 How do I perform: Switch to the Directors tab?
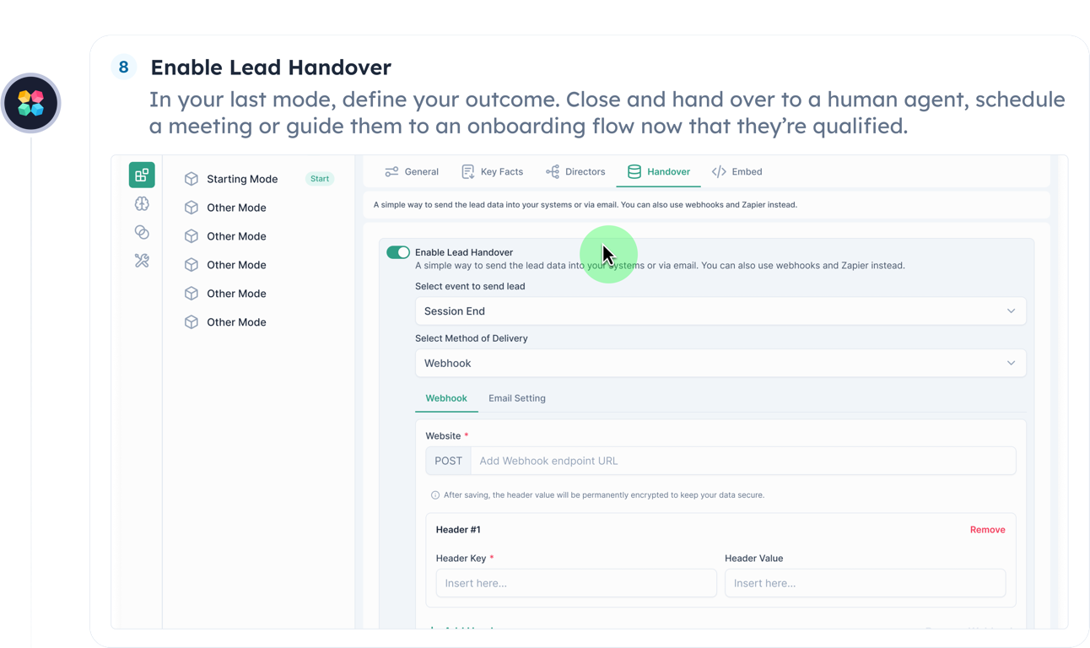(575, 171)
